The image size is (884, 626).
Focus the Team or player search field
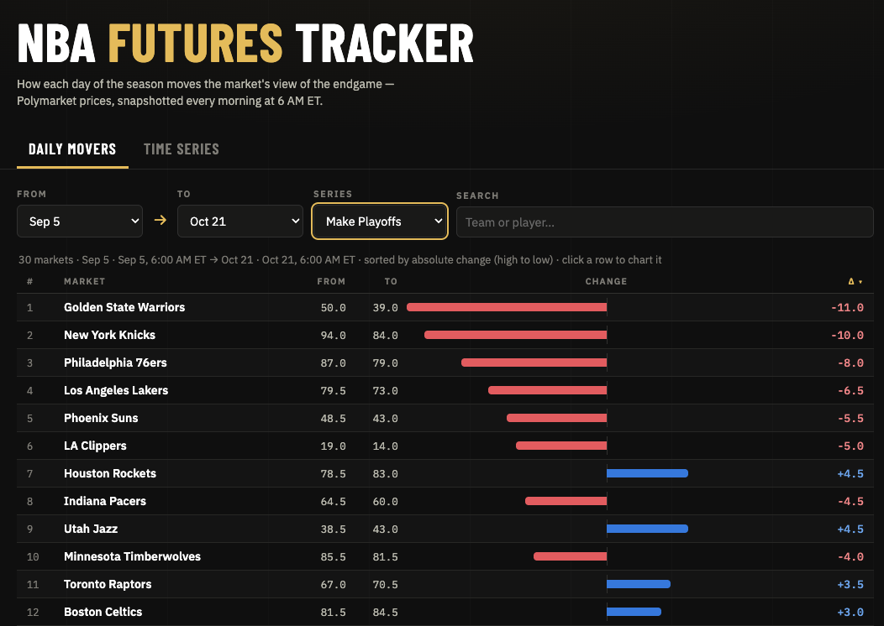point(665,222)
